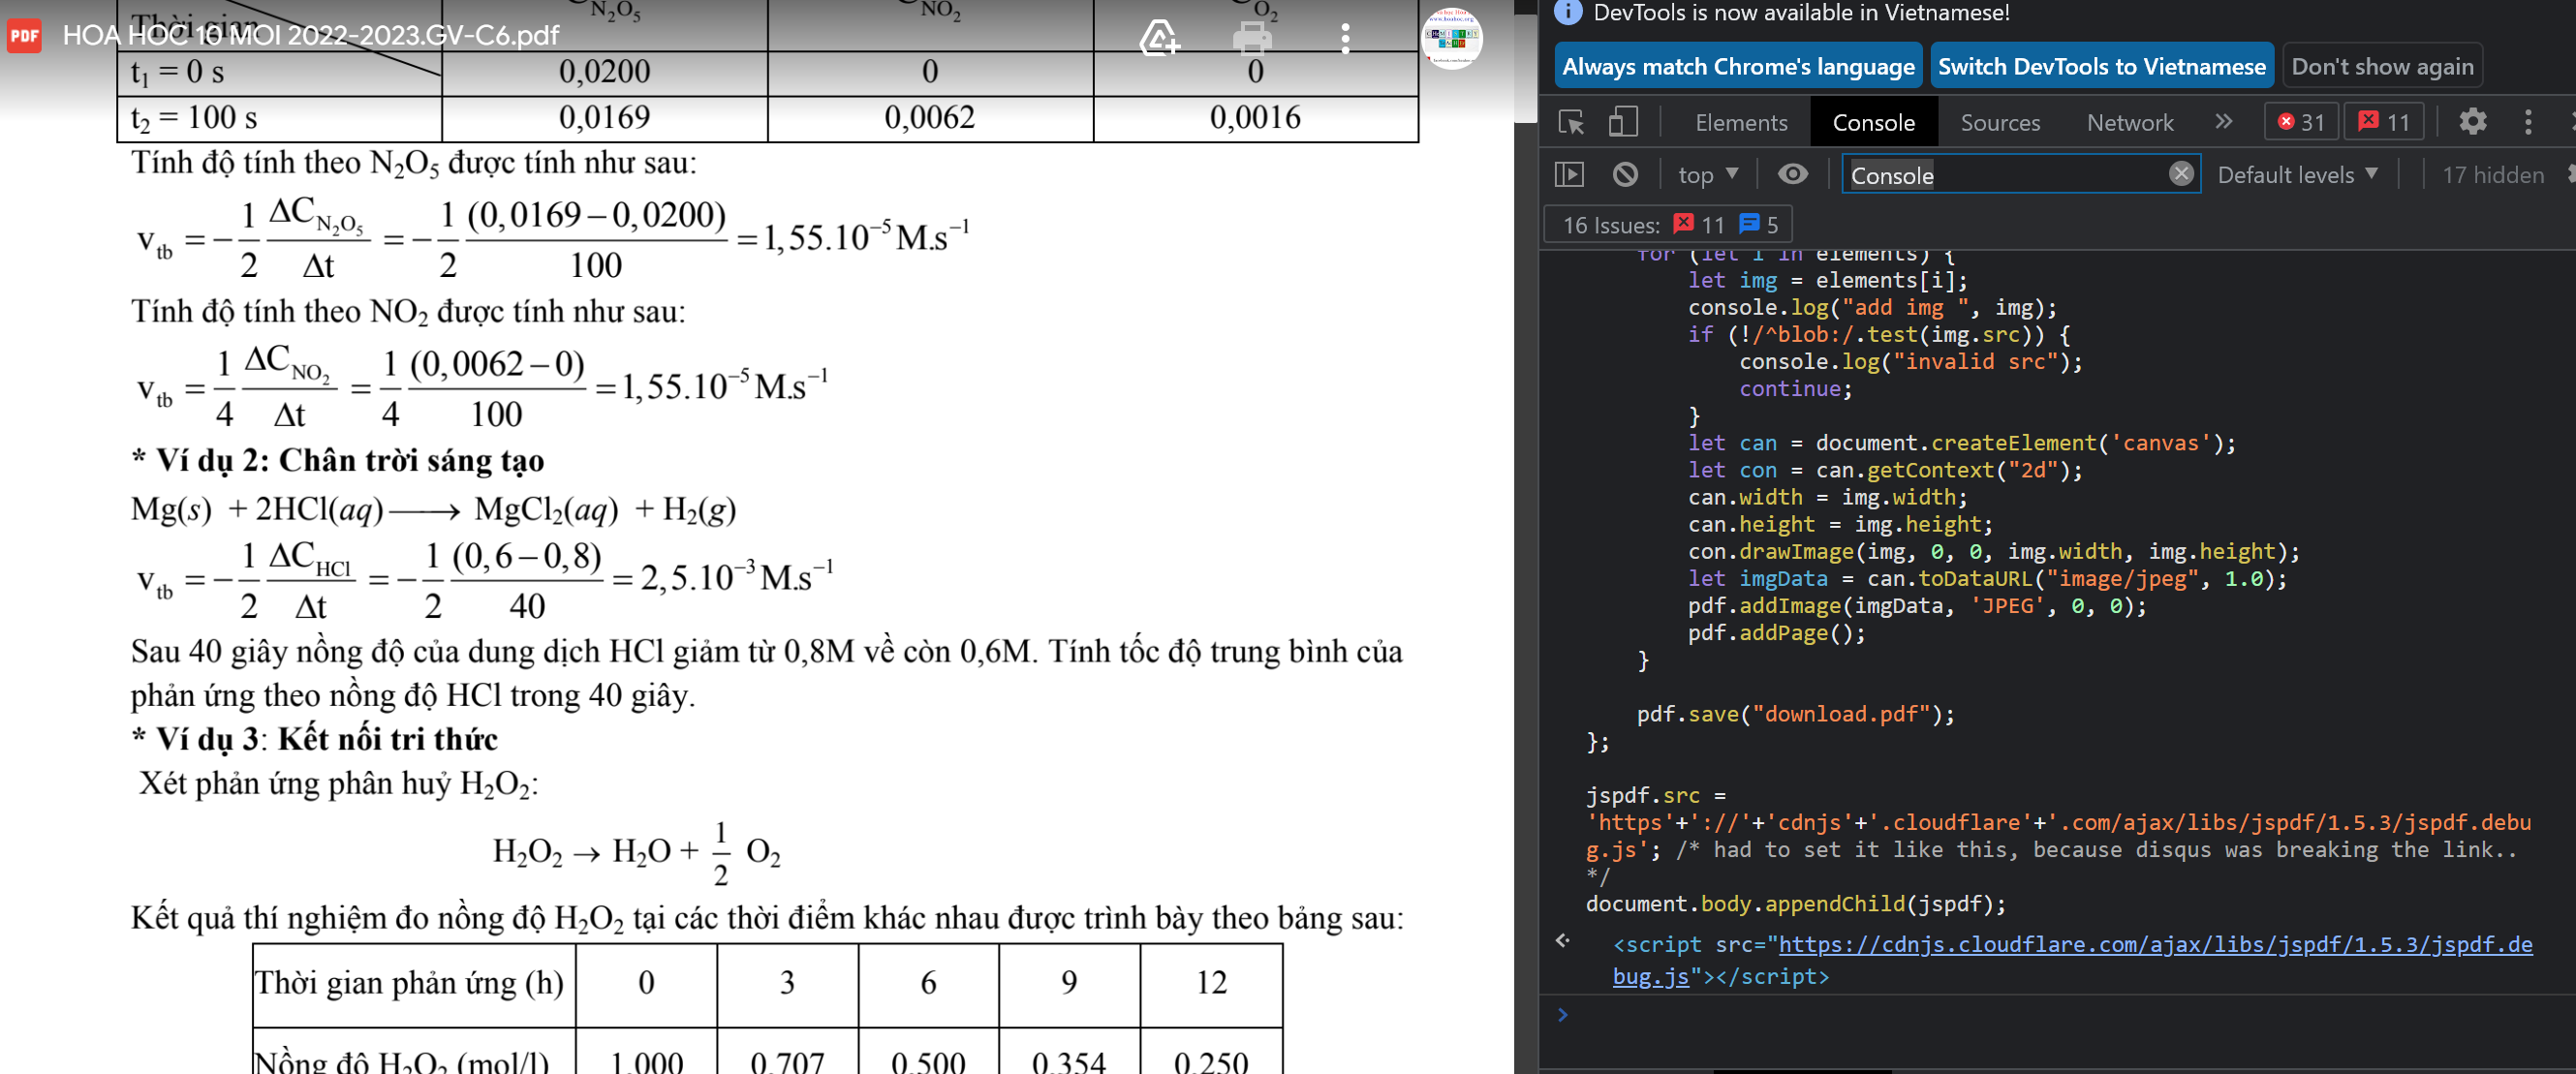Click the console filter input field

click(x=2000, y=175)
